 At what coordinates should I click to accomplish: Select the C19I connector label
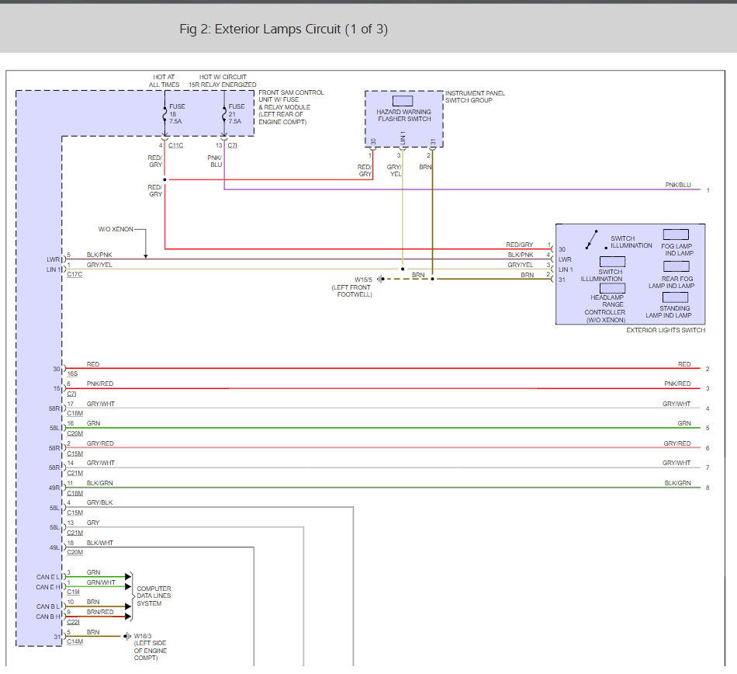click(x=74, y=591)
